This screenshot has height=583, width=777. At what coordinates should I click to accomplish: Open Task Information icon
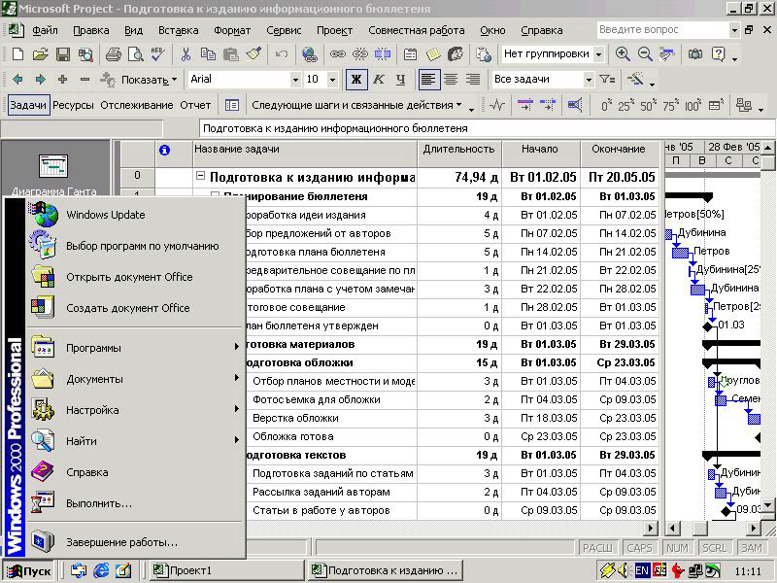[x=410, y=54]
